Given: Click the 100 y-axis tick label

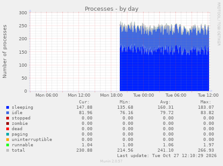Looking at the screenshot, I should [23, 65].
